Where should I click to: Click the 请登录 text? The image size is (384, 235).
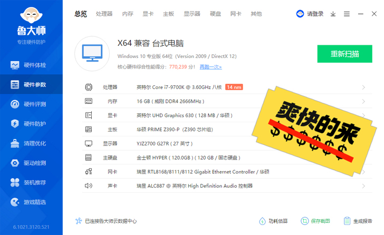pos(315,14)
